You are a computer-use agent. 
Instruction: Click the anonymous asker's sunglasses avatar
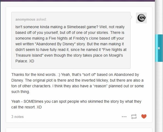(x=141, y=18)
